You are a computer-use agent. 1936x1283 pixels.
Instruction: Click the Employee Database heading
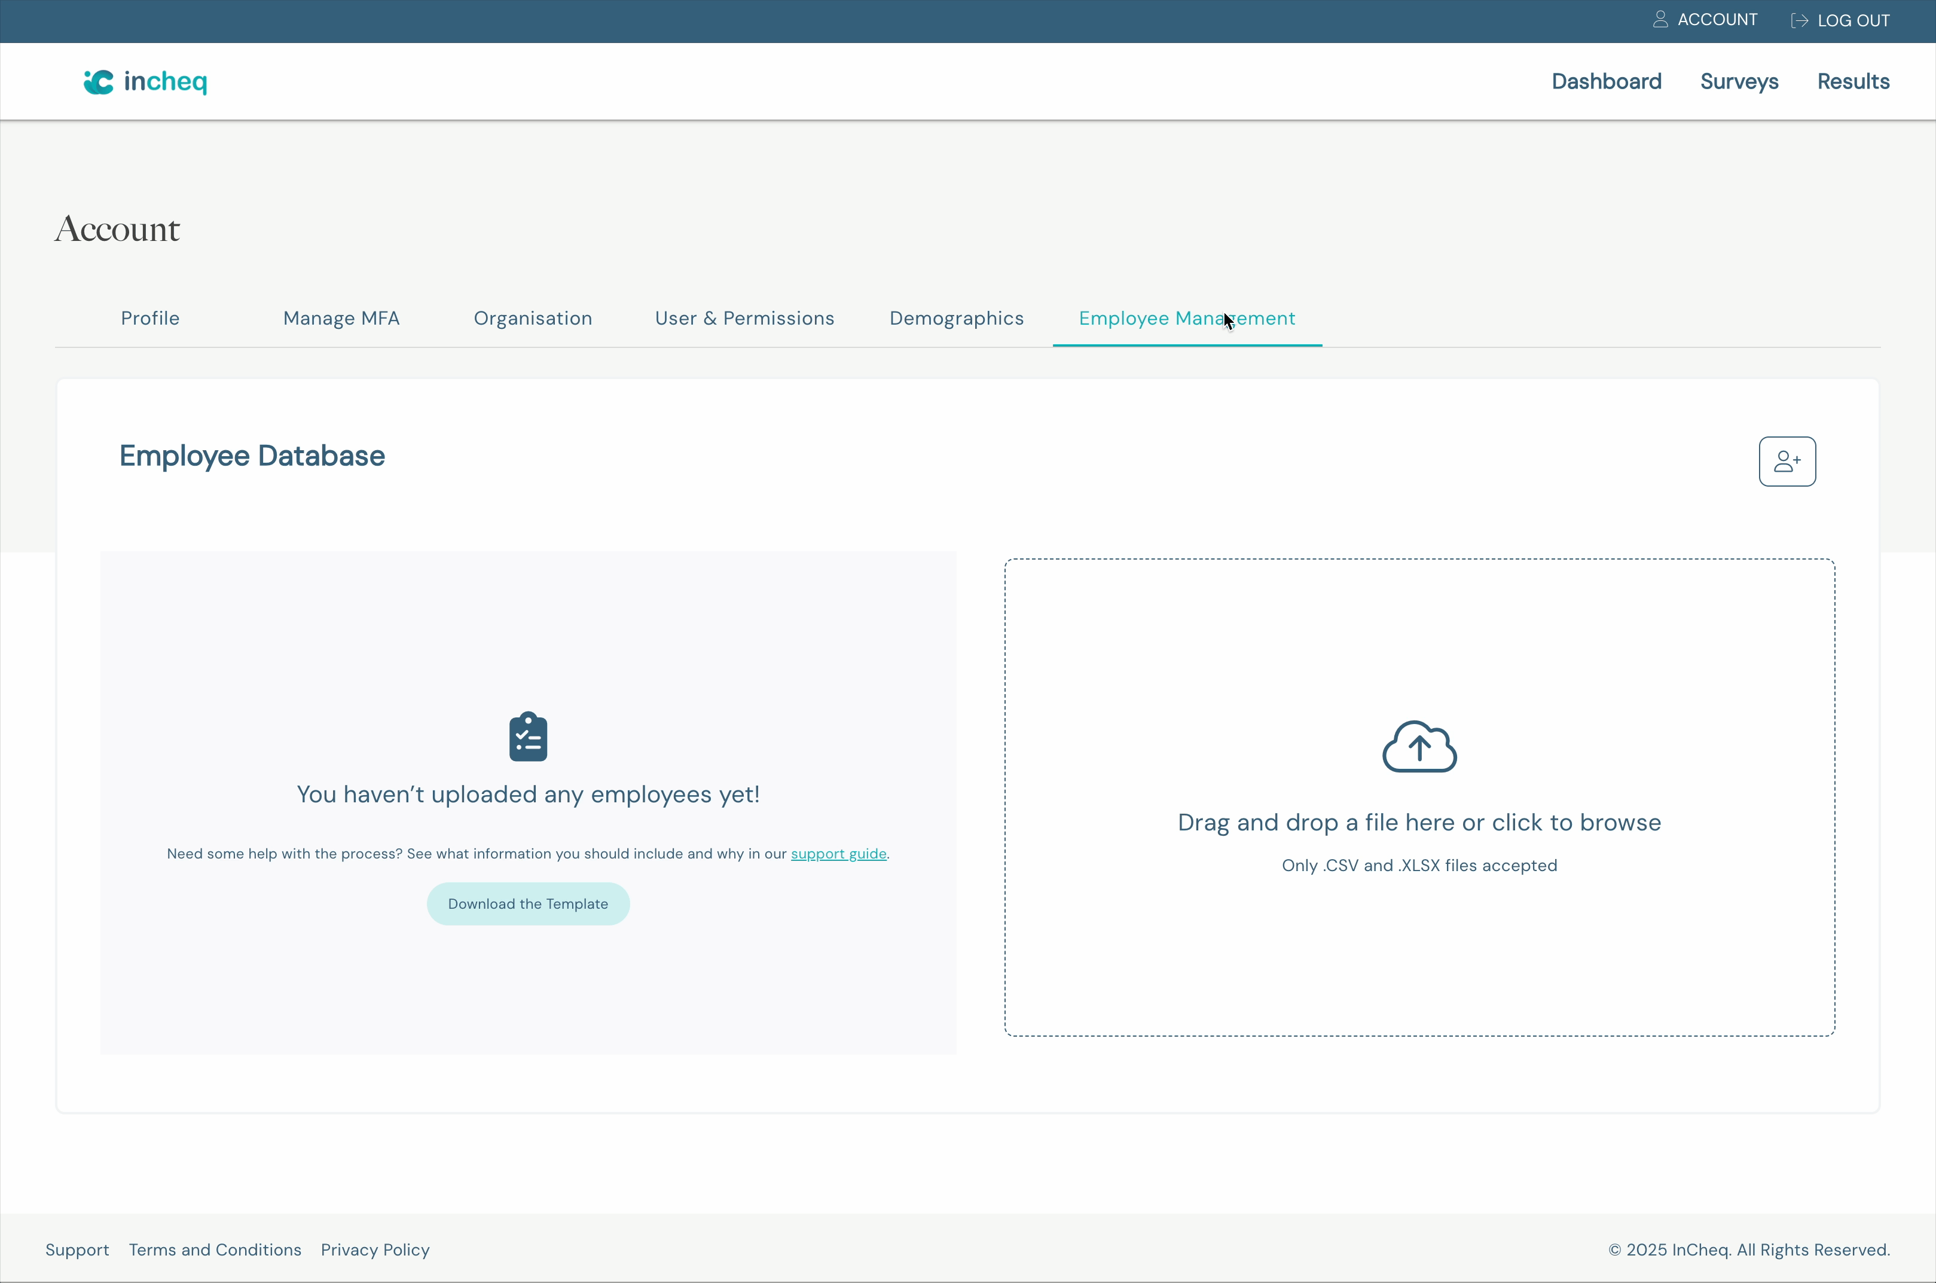click(x=252, y=456)
